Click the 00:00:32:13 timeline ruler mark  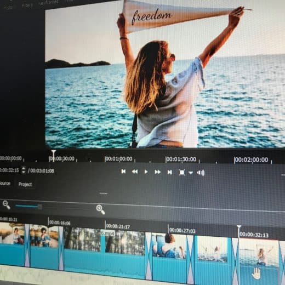[254, 235]
